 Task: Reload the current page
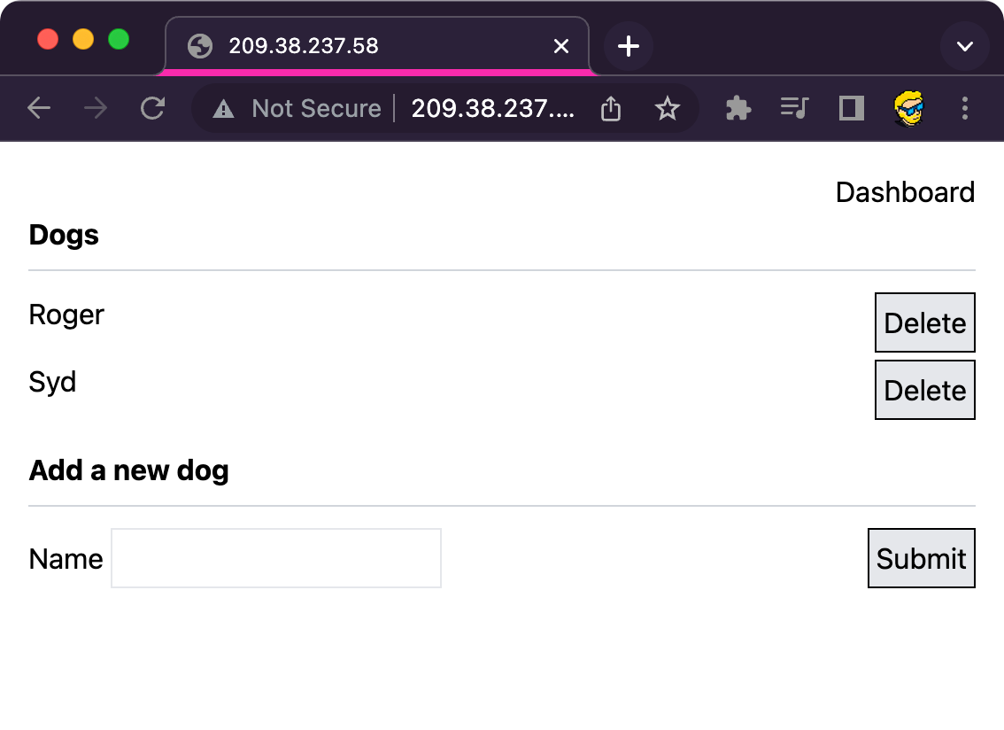click(153, 108)
